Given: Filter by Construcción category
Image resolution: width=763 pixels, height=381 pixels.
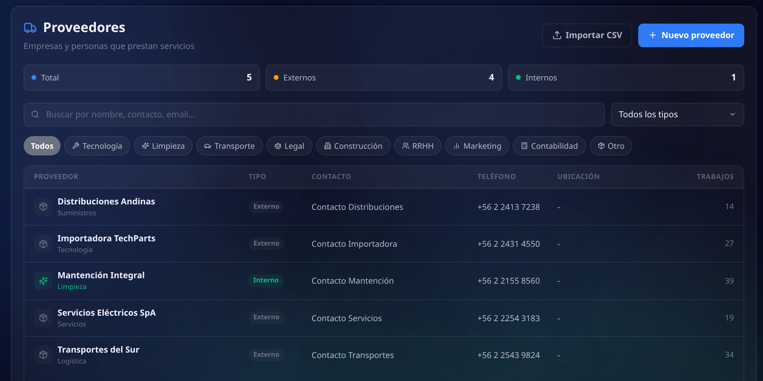Looking at the screenshot, I should [353, 146].
